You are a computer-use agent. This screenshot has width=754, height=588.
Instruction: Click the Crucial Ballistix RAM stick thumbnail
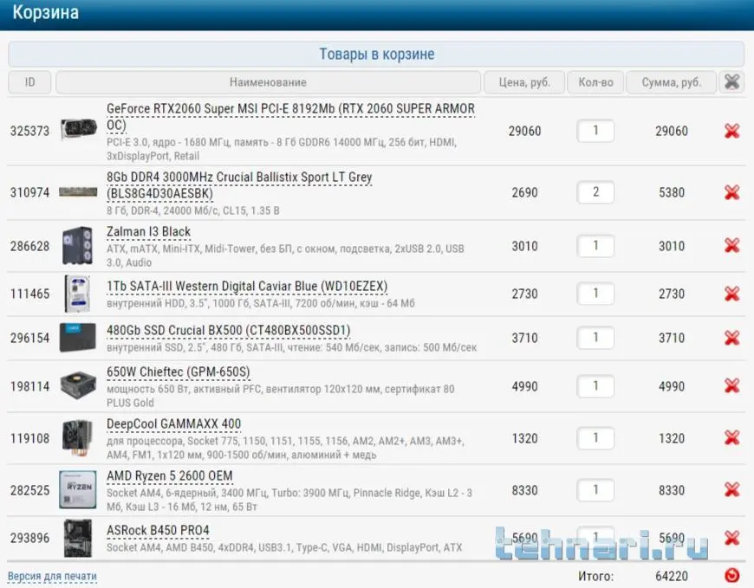[x=78, y=192]
